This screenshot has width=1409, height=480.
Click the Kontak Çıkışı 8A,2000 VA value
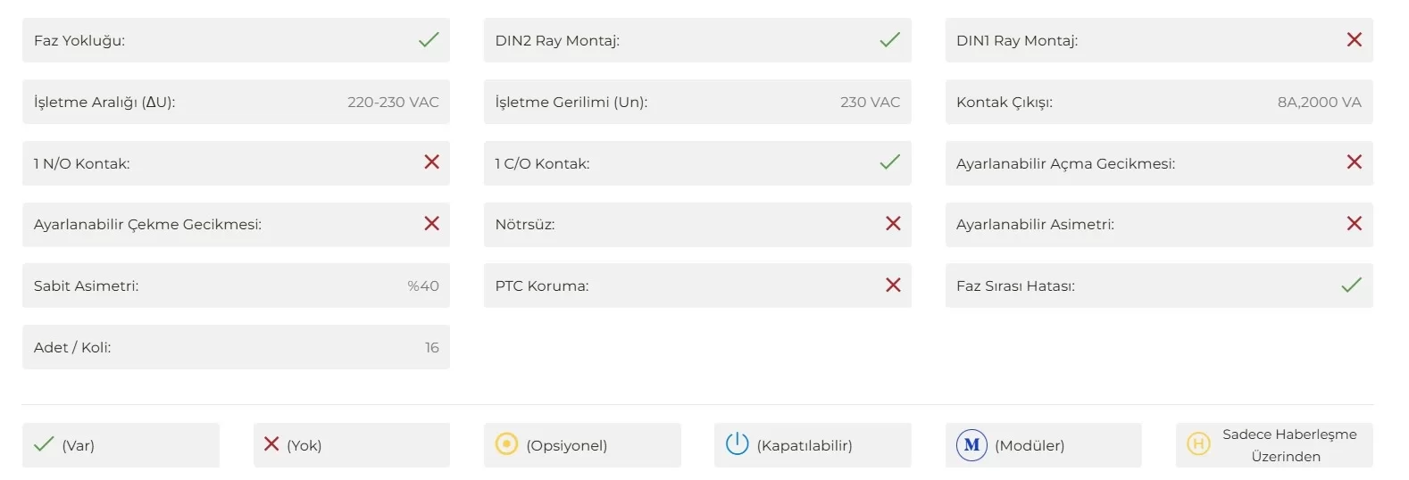(1319, 103)
